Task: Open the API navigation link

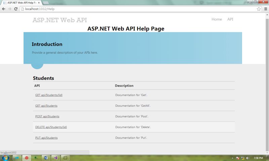Action: click(x=230, y=19)
